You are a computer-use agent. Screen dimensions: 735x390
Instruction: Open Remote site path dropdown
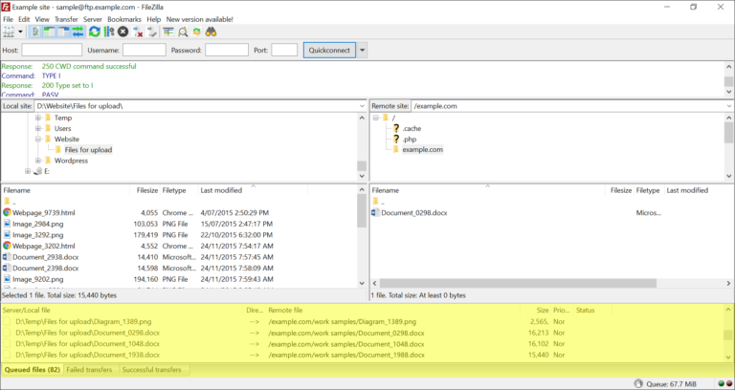(x=729, y=106)
